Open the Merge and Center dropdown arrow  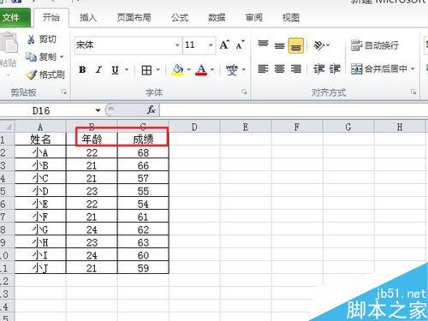[413, 68]
